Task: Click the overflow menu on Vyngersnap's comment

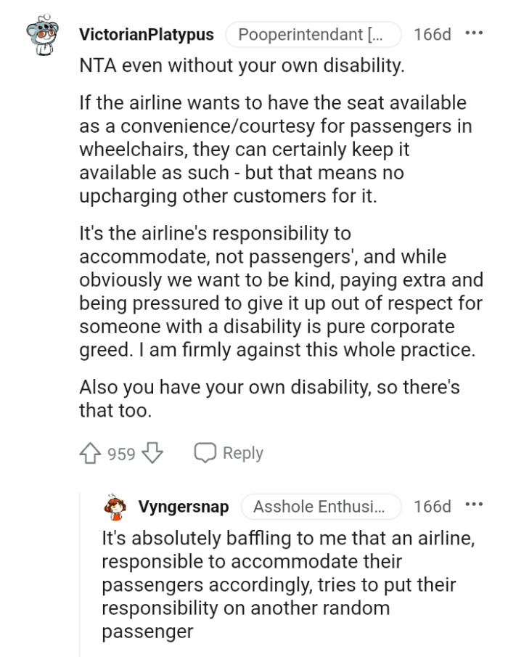Action: coord(474,507)
